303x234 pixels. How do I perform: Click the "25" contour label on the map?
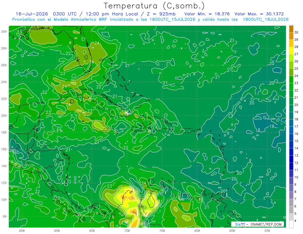[x=131, y=222]
